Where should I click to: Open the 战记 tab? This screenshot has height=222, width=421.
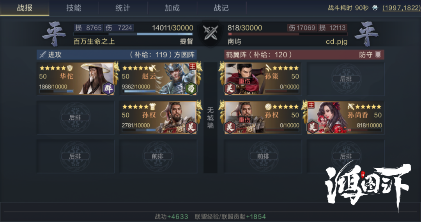(221, 8)
